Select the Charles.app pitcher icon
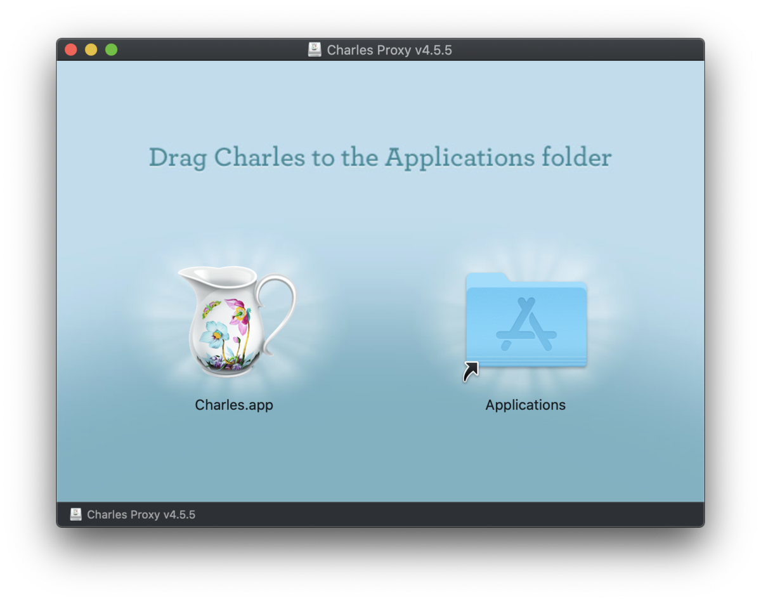The width and height of the screenshot is (761, 602). [237, 322]
